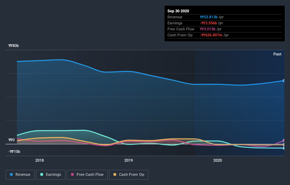Click the Free Cash Flow endpoint marker
The image size is (290, 185).
pyautogui.click(x=284, y=141)
